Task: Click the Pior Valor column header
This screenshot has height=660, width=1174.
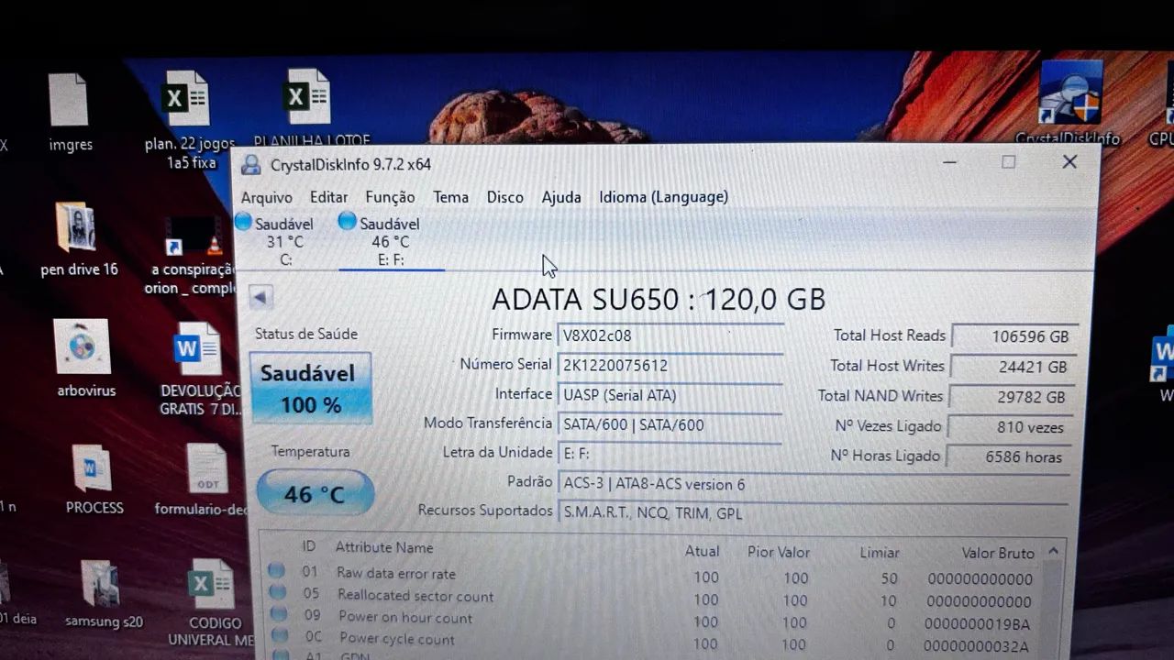Action: 779,552
